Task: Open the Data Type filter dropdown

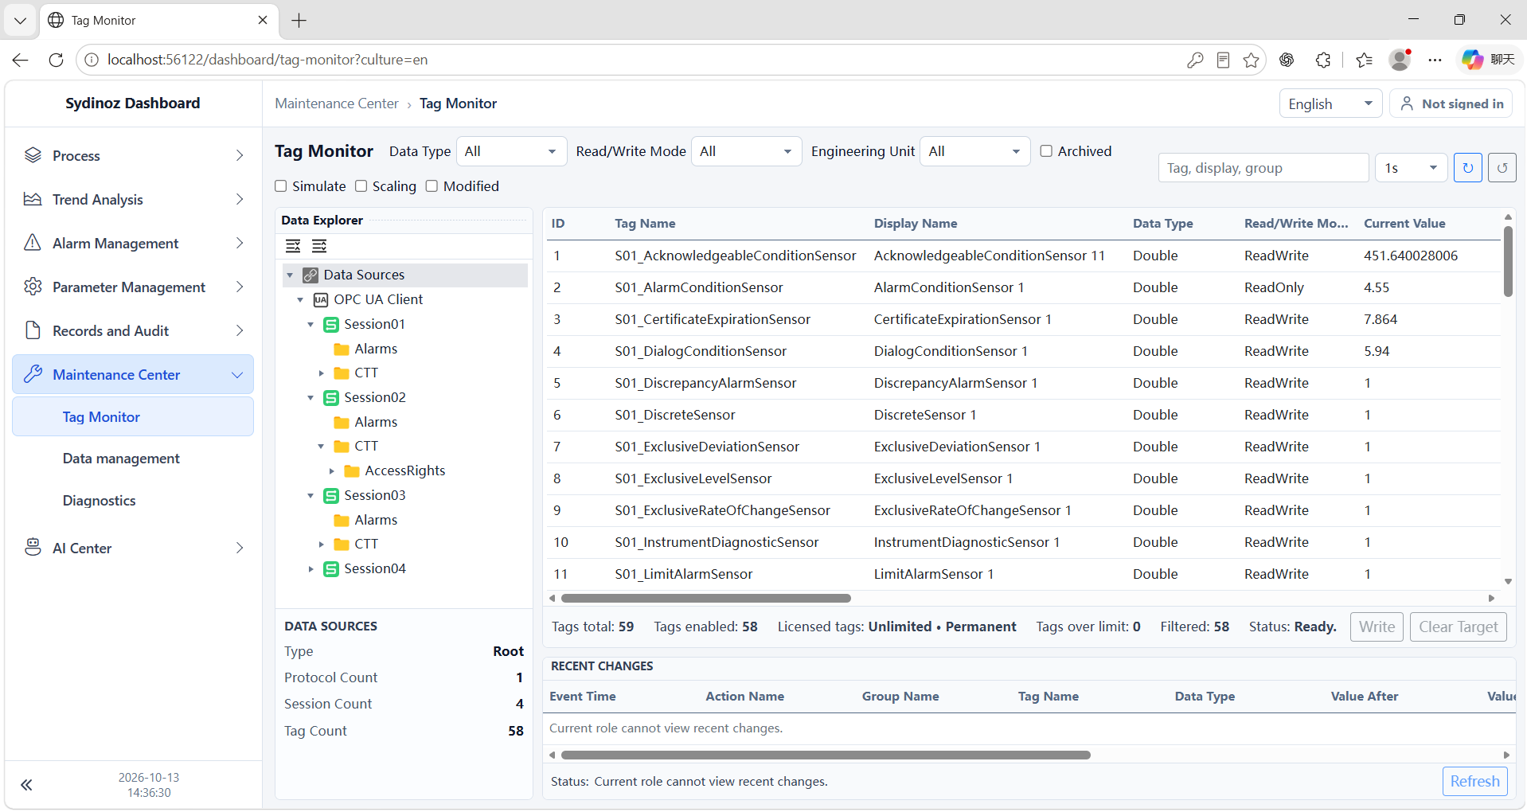Action: (510, 151)
